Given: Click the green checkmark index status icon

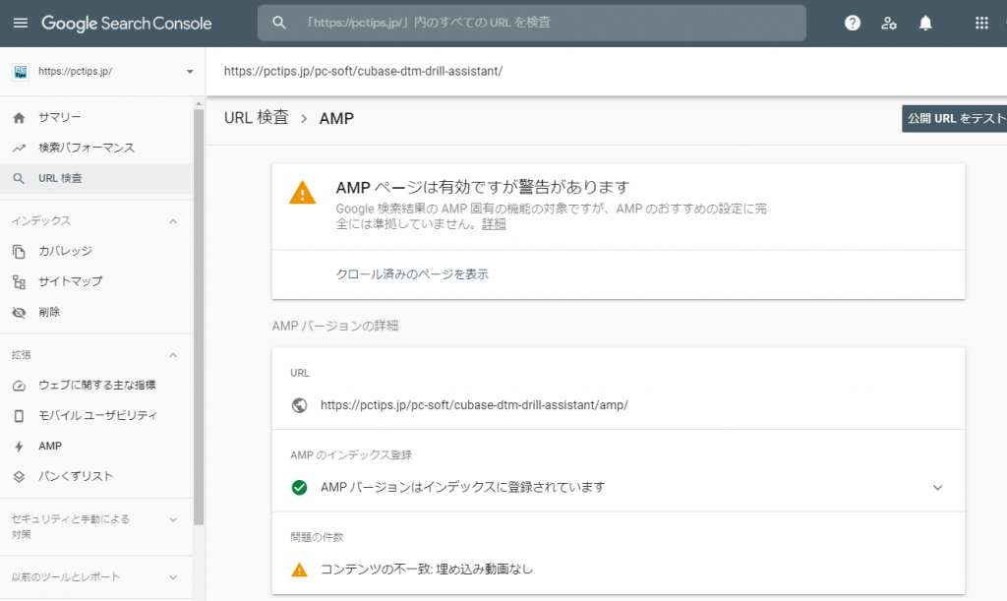Looking at the screenshot, I should (299, 487).
